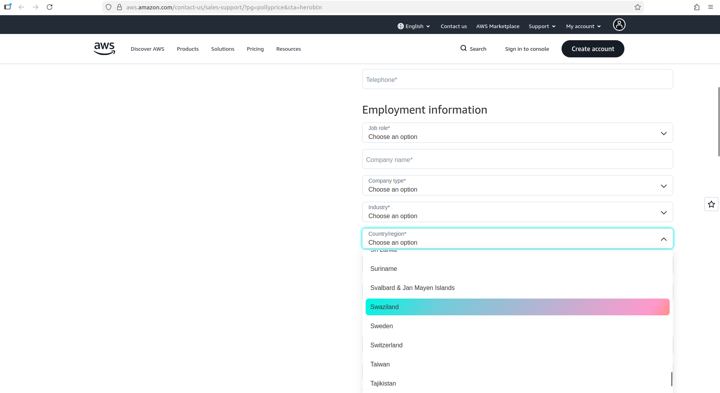Screen dimensions: 720x393
Task: Click the country list scrollbar thumb
Action: pos(672,379)
